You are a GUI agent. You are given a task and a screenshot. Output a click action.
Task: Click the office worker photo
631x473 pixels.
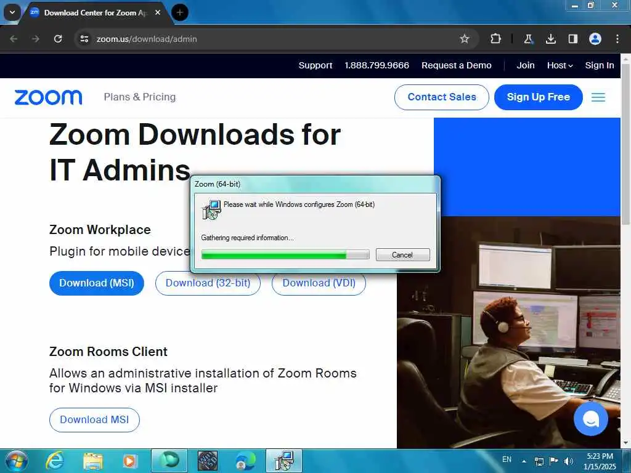click(x=508, y=332)
